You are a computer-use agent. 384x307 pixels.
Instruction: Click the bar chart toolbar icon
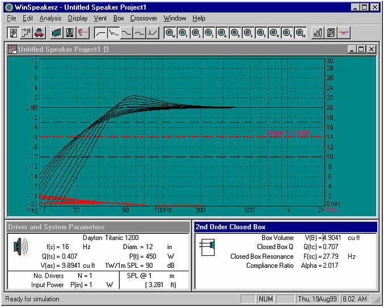[x=318, y=32]
